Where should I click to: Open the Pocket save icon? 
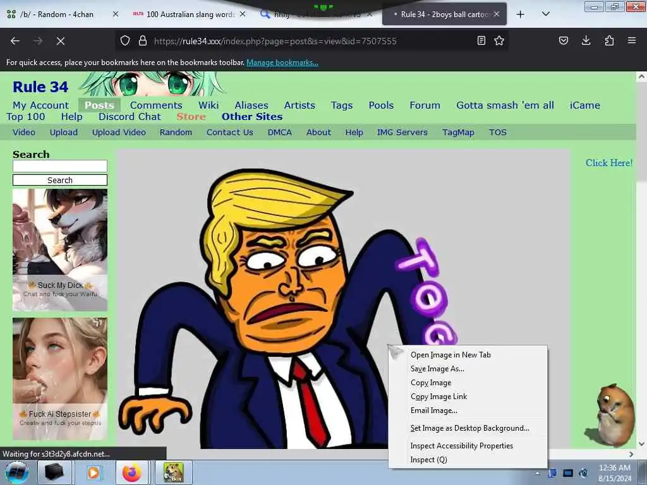(x=564, y=40)
